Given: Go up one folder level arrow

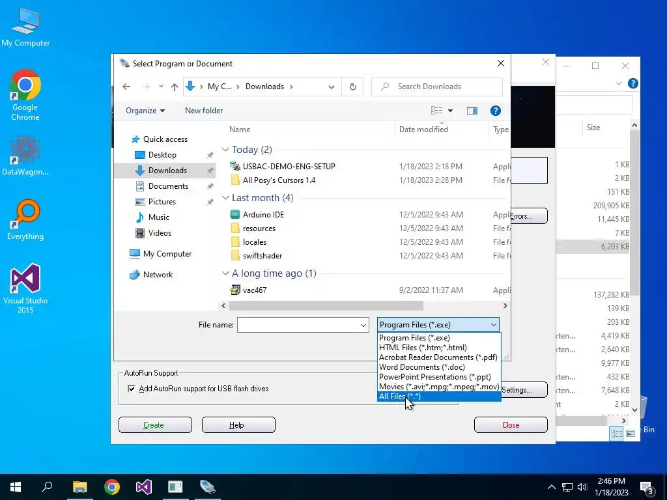Looking at the screenshot, I should (x=175, y=87).
